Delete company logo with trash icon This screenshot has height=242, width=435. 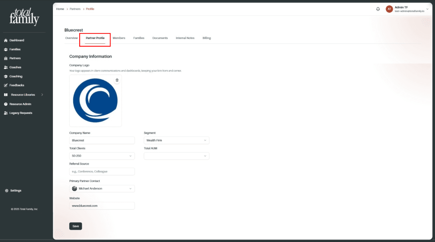117,80
